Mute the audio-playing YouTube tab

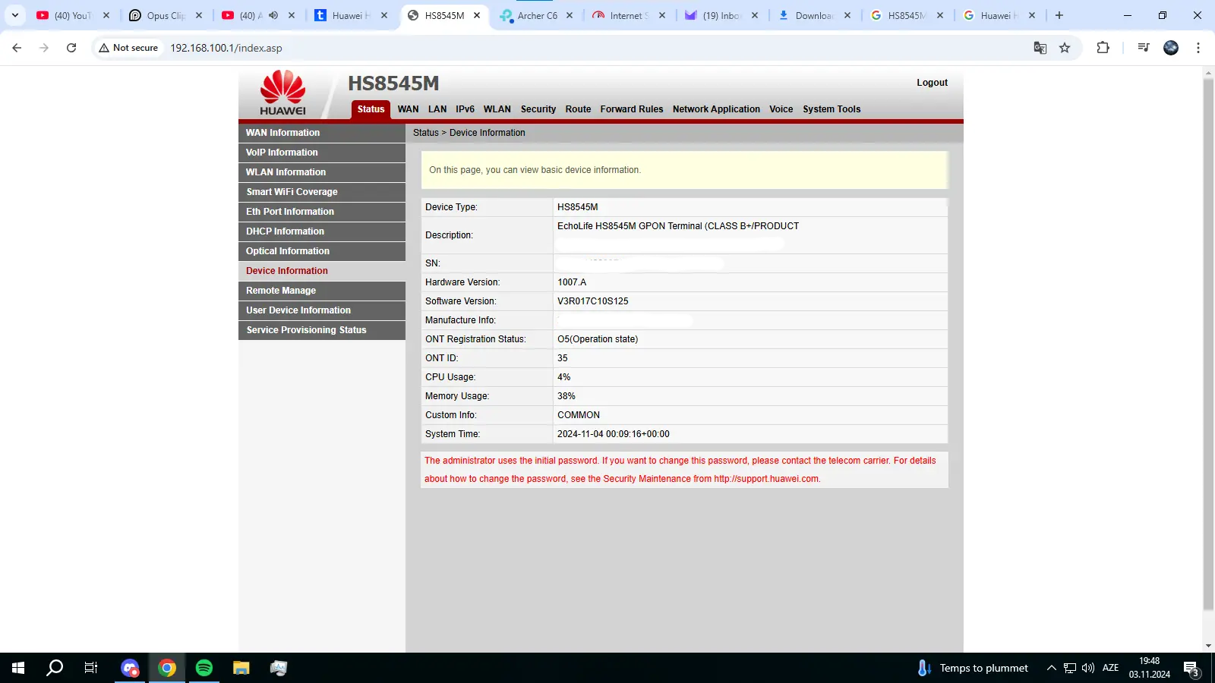pos(273,15)
